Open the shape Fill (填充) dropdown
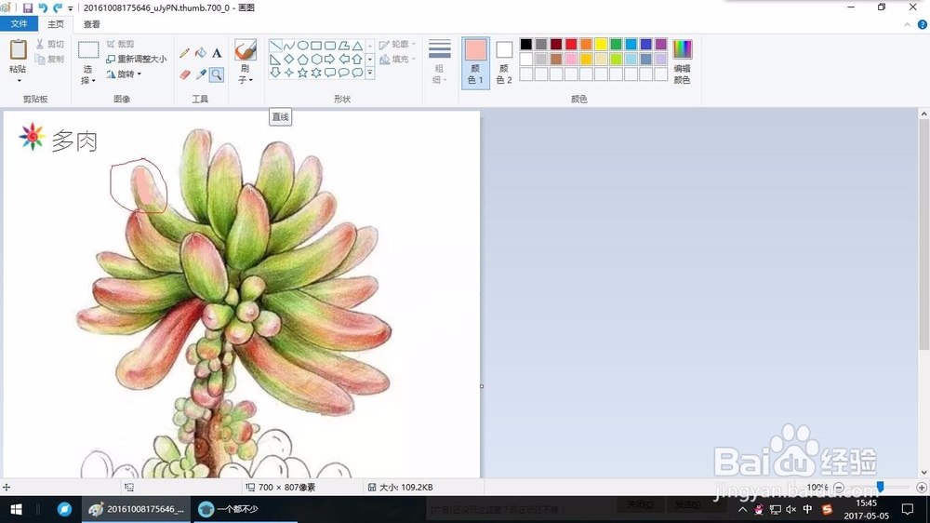Image resolution: width=930 pixels, height=523 pixels. [x=397, y=59]
